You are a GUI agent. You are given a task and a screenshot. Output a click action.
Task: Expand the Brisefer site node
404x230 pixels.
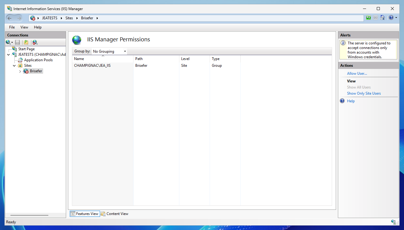pyautogui.click(x=20, y=71)
